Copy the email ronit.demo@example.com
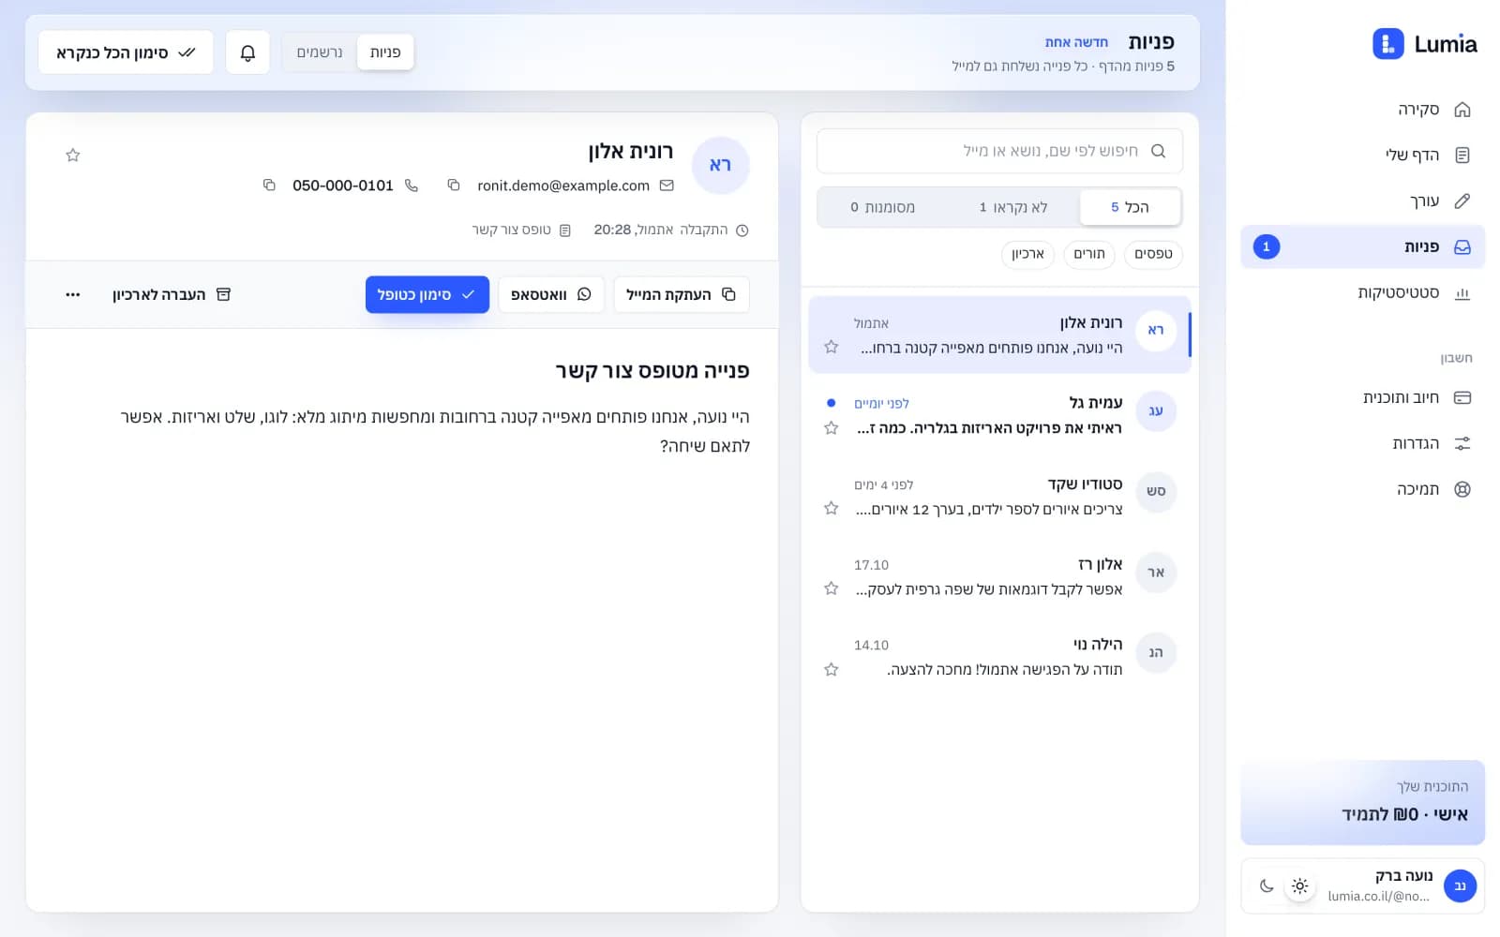 pos(454,186)
